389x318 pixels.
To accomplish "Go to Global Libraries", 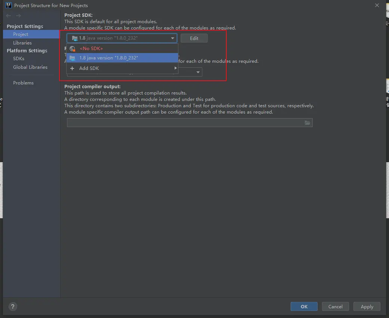I will tap(30, 67).
